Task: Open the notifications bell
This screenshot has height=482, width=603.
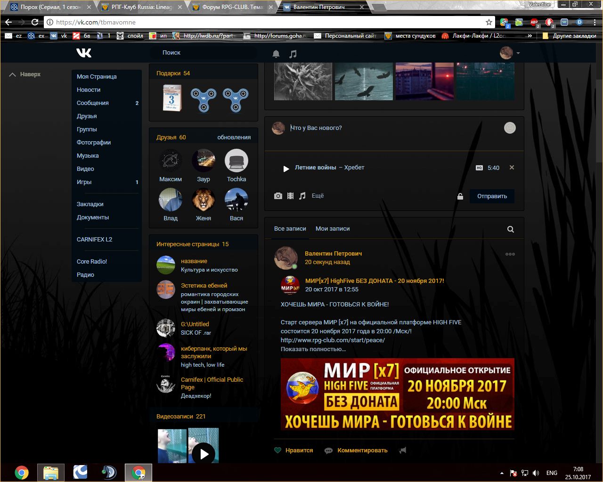Action: (276, 54)
